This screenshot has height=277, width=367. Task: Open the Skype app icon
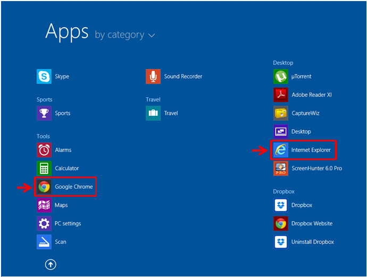[x=44, y=76]
